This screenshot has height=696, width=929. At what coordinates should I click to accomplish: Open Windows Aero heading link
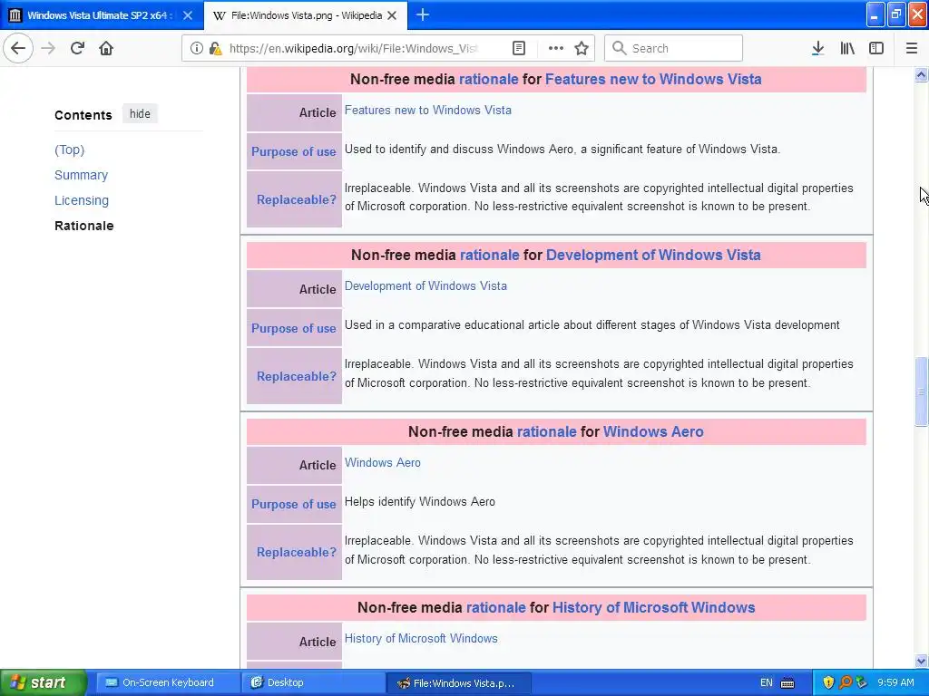click(x=653, y=431)
